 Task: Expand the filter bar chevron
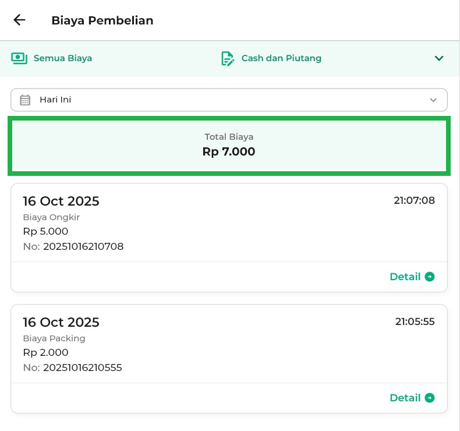coord(439,58)
